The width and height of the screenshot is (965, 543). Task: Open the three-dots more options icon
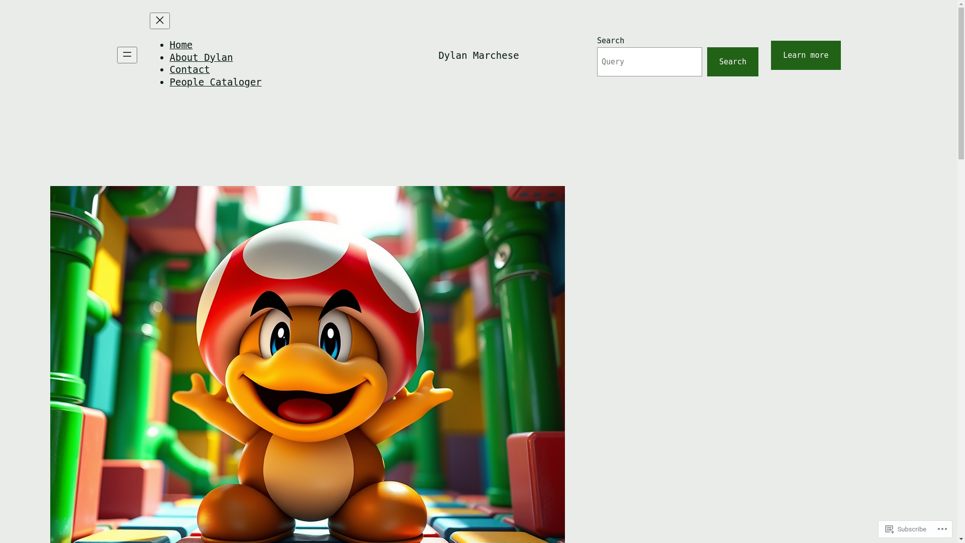coord(942,529)
